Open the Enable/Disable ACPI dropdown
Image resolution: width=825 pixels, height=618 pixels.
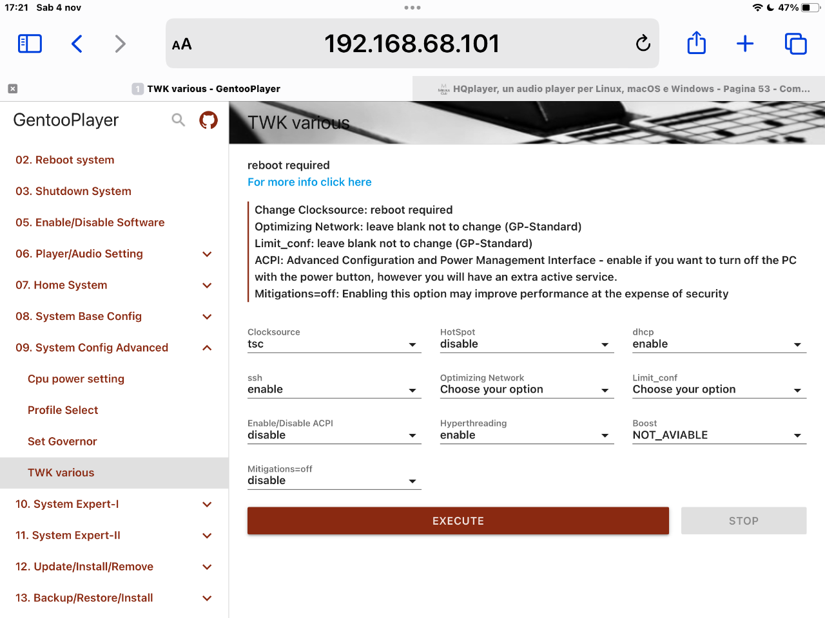click(x=334, y=435)
